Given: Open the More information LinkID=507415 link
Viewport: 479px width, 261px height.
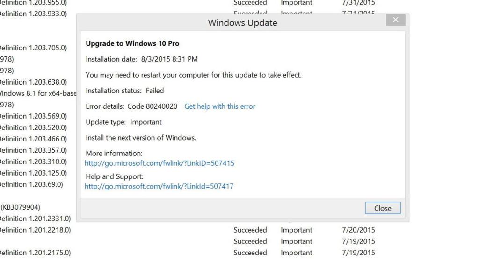Looking at the screenshot, I should pyautogui.click(x=160, y=163).
